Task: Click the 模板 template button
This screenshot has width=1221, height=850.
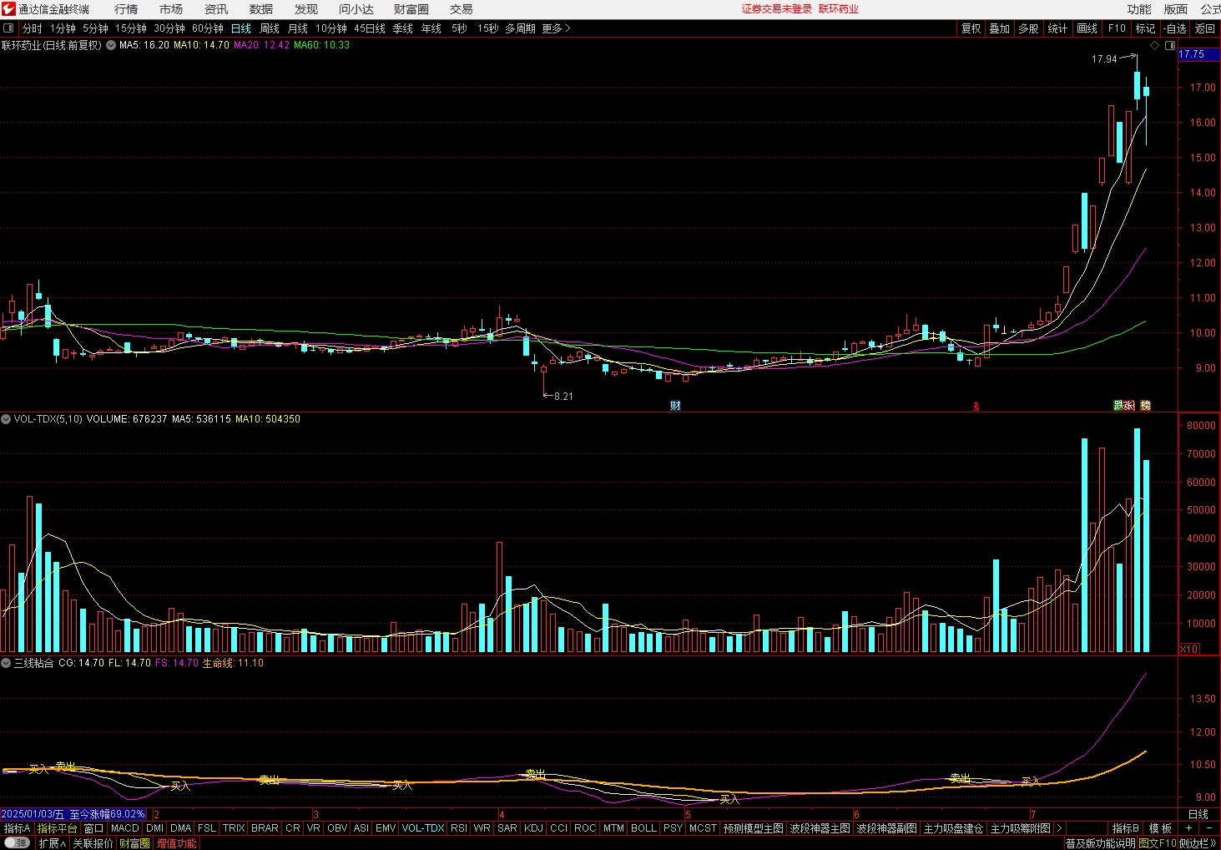Action: coord(1160,828)
